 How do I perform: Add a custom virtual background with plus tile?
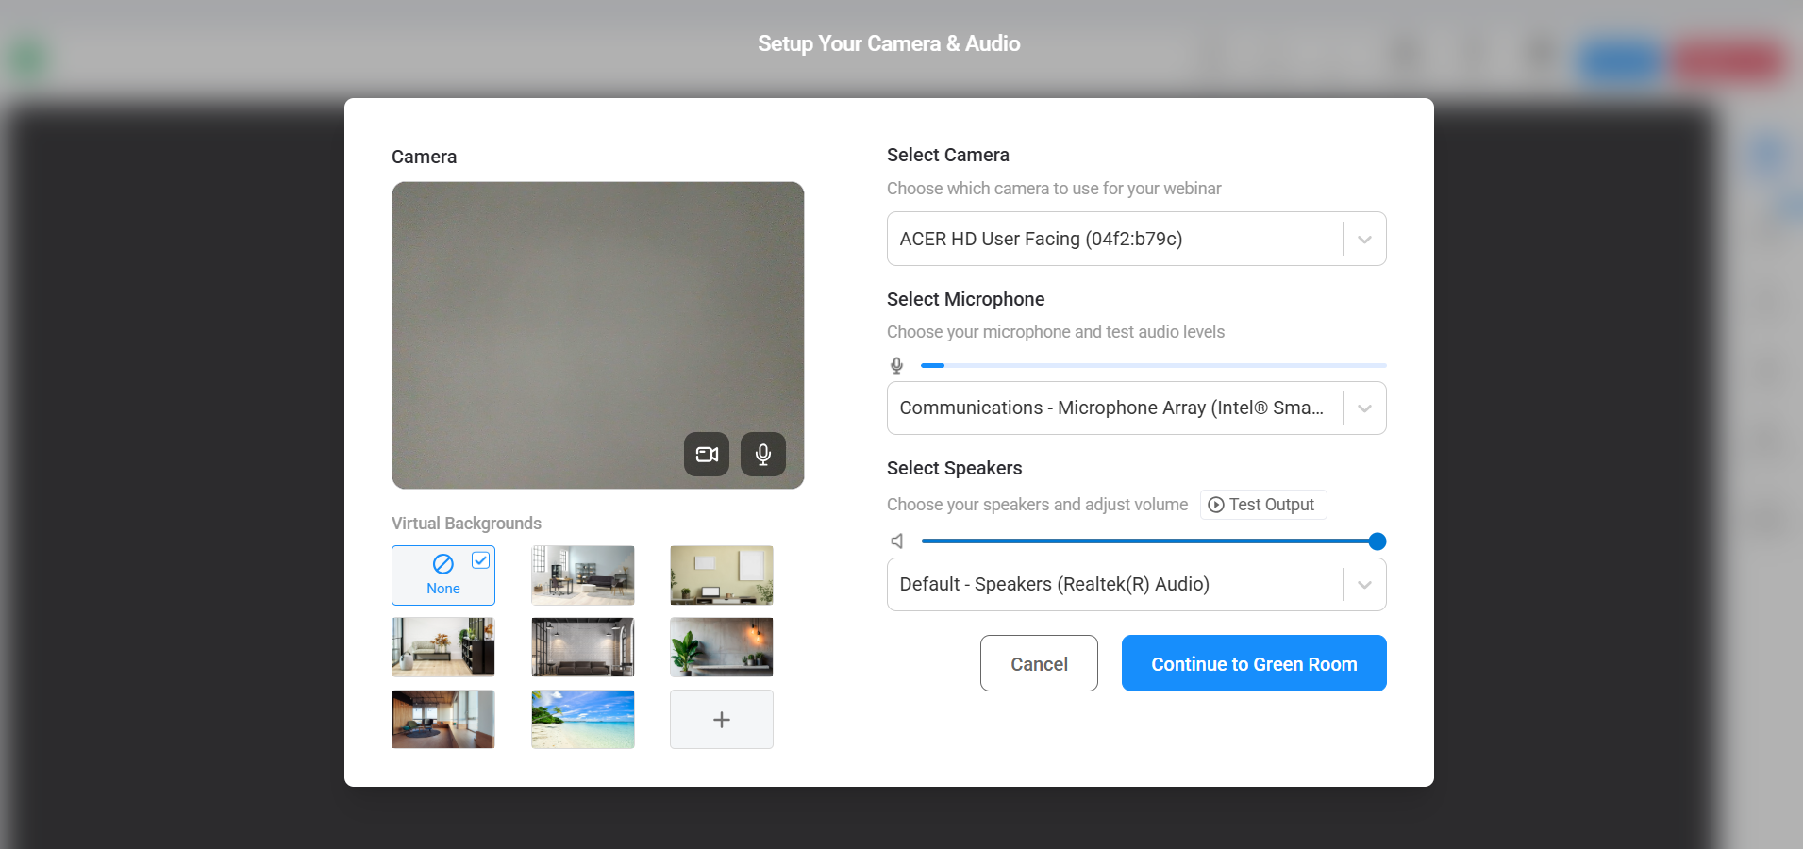click(721, 719)
